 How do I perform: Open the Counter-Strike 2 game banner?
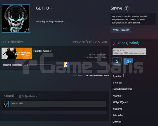pos(17,53)
